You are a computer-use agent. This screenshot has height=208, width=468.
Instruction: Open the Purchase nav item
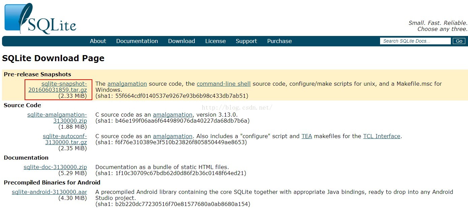click(x=280, y=41)
